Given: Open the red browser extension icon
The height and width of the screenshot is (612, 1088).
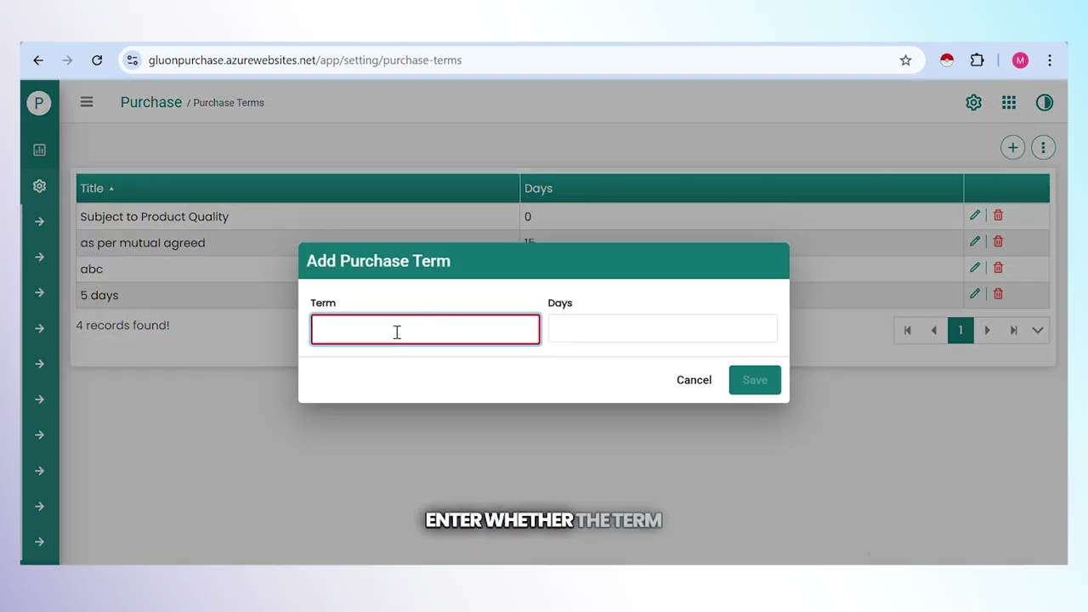Looking at the screenshot, I should pyautogui.click(x=947, y=60).
